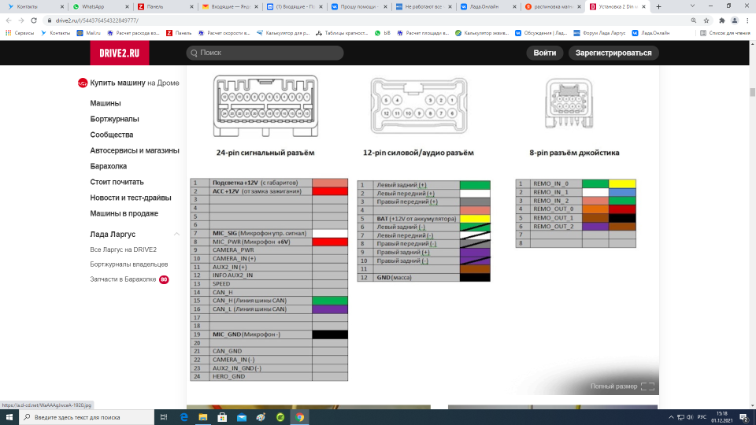Expand image with full size icon
This screenshot has height=425, width=756.
tap(647, 386)
